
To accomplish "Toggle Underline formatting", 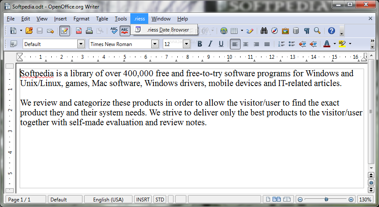I will pyautogui.click(x=221, y=44).
